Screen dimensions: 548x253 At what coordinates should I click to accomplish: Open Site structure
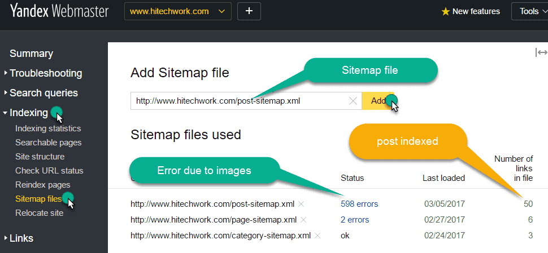[x=40, y=157]
